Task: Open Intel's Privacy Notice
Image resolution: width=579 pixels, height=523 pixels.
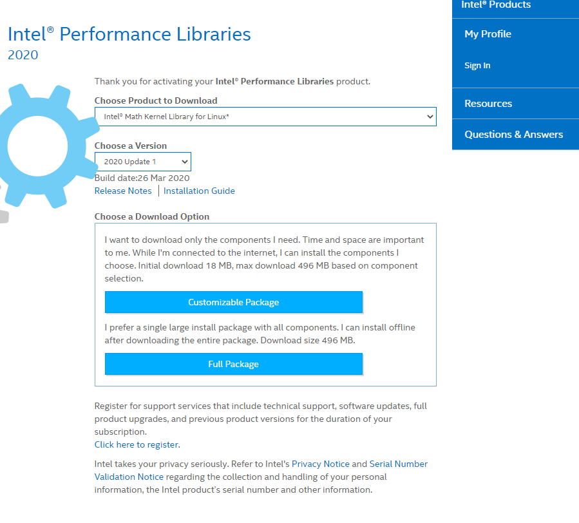Action: click(x=320, y=464)
